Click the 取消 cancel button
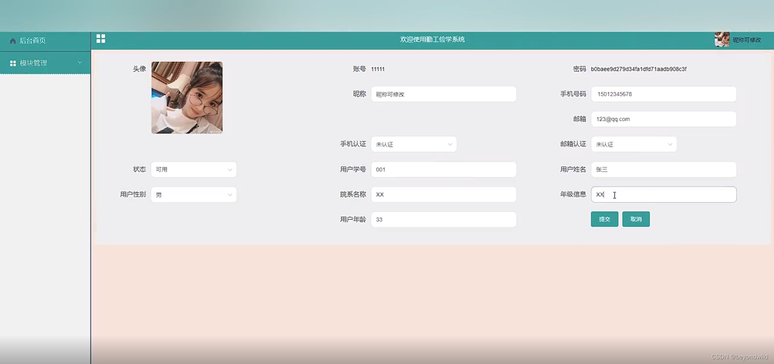 tap(636, 219)
